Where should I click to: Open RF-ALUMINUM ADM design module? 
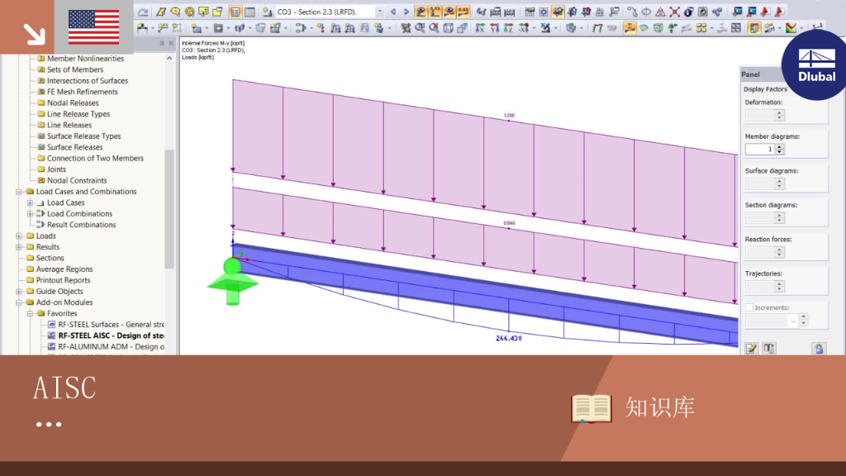click(x=112, y=346)
